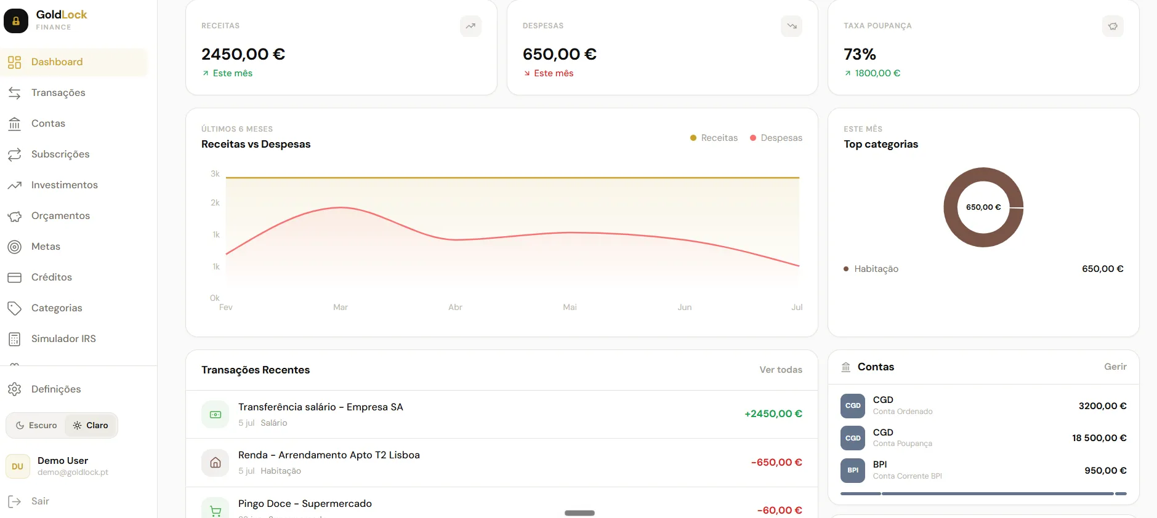Toggle Despesas series in chart legend
1157x518 pixels.
pos(776,138)
